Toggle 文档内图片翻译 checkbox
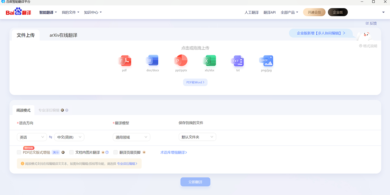The width and height of the screenshot is (390, 195). [x=71, y=152]
